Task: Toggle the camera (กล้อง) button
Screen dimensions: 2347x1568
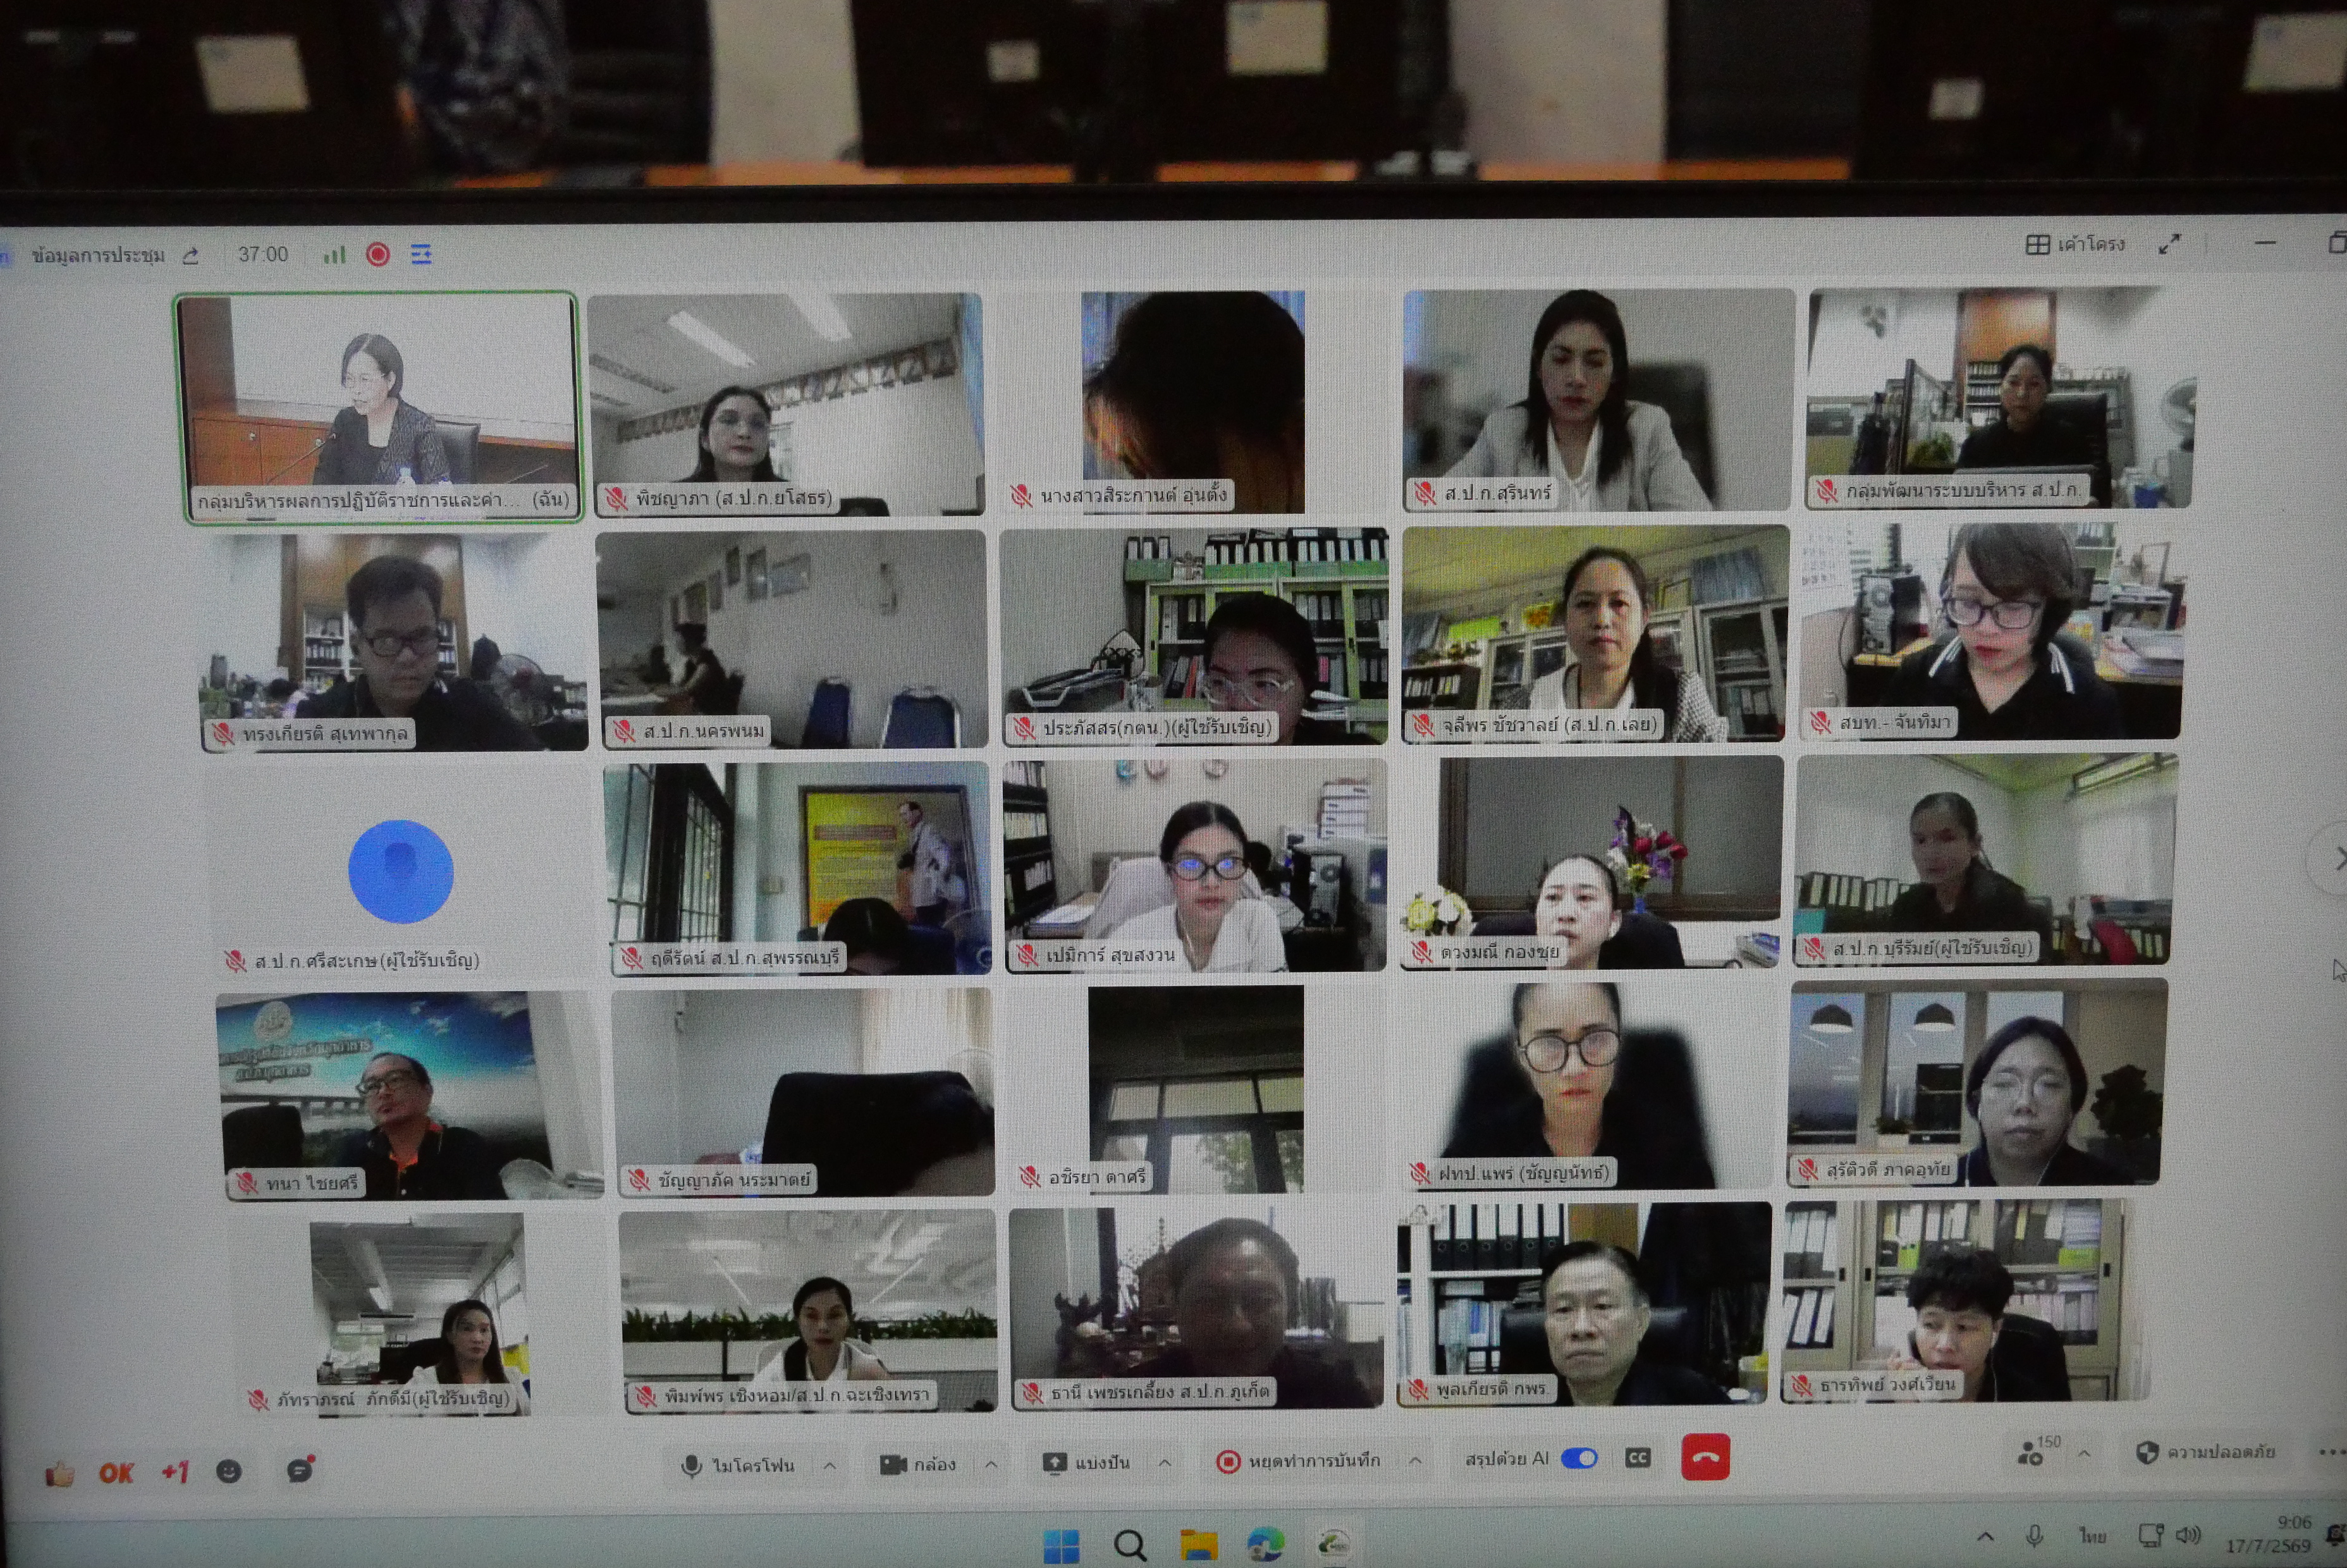Action: click(x=917, y=1464)
